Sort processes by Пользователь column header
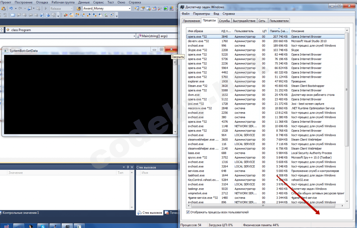 pyautogui.click(x=246, y=31)
